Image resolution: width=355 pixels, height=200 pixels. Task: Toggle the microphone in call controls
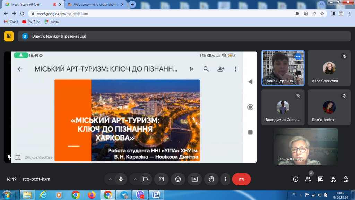coord(121,179)
